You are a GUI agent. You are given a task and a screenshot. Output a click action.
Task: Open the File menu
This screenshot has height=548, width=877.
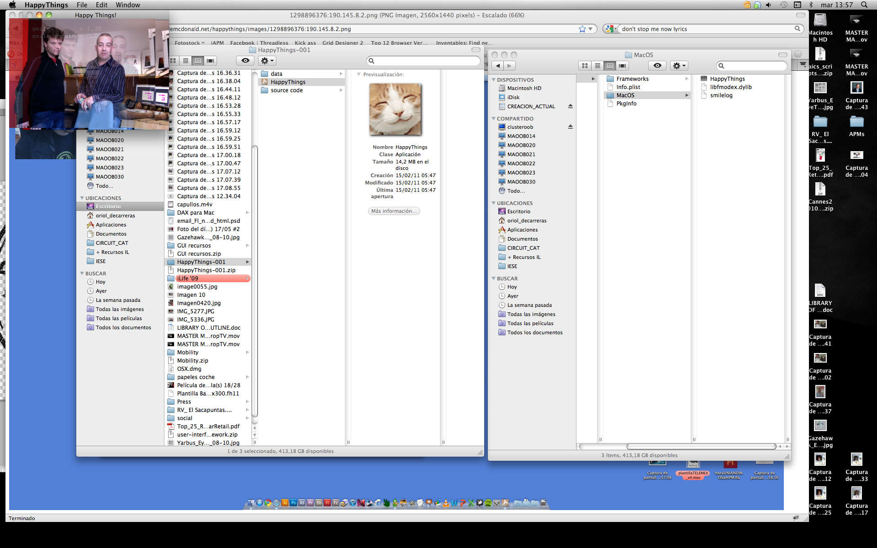82,5
